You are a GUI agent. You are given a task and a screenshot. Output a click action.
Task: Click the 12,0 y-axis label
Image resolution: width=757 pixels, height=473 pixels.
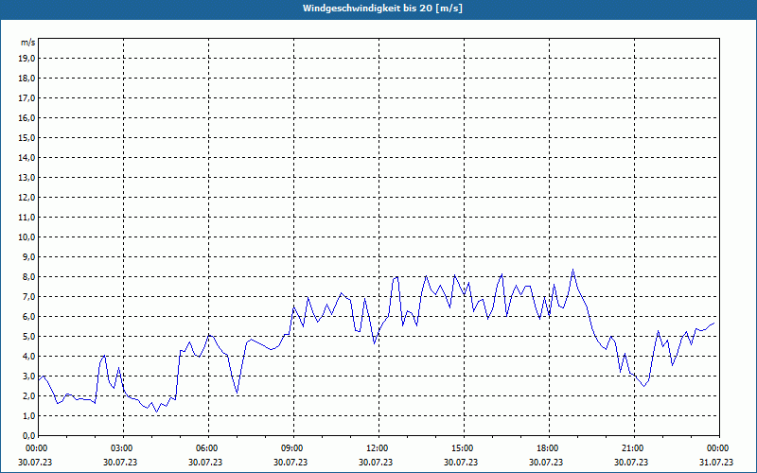tap(27, 198)
